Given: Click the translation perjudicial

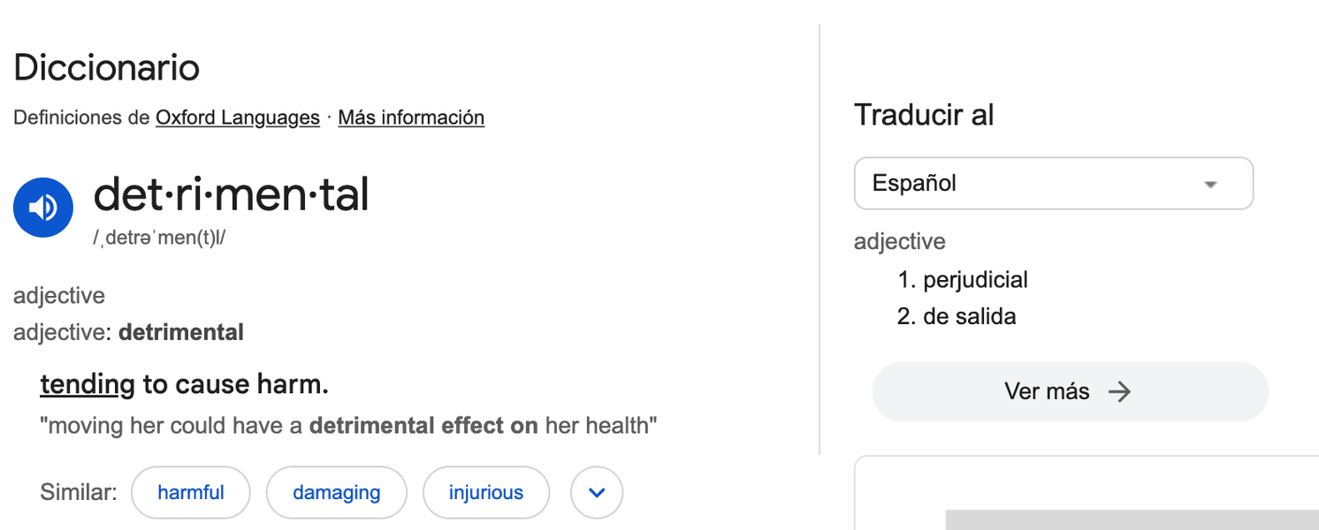Looking at the screenshot, I should click(x=975, y=280).
